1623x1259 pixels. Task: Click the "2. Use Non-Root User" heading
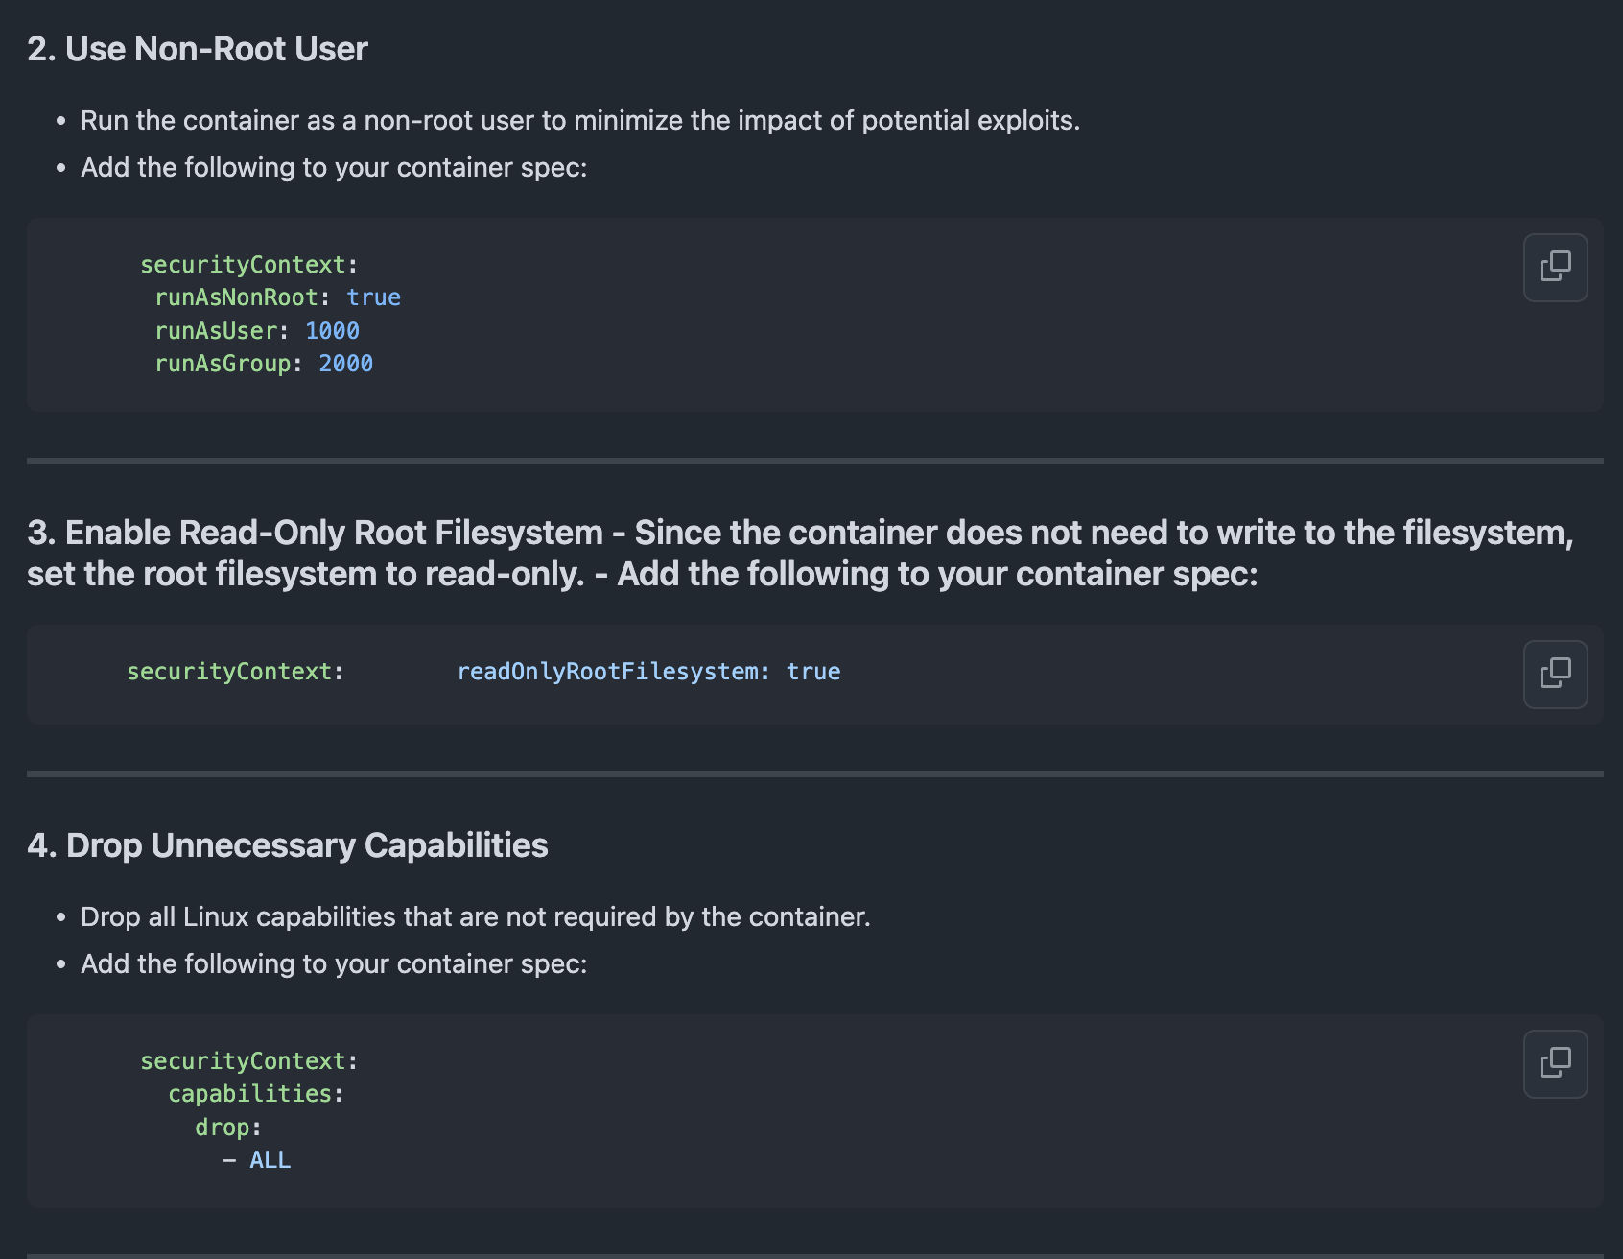pos(198,49)
